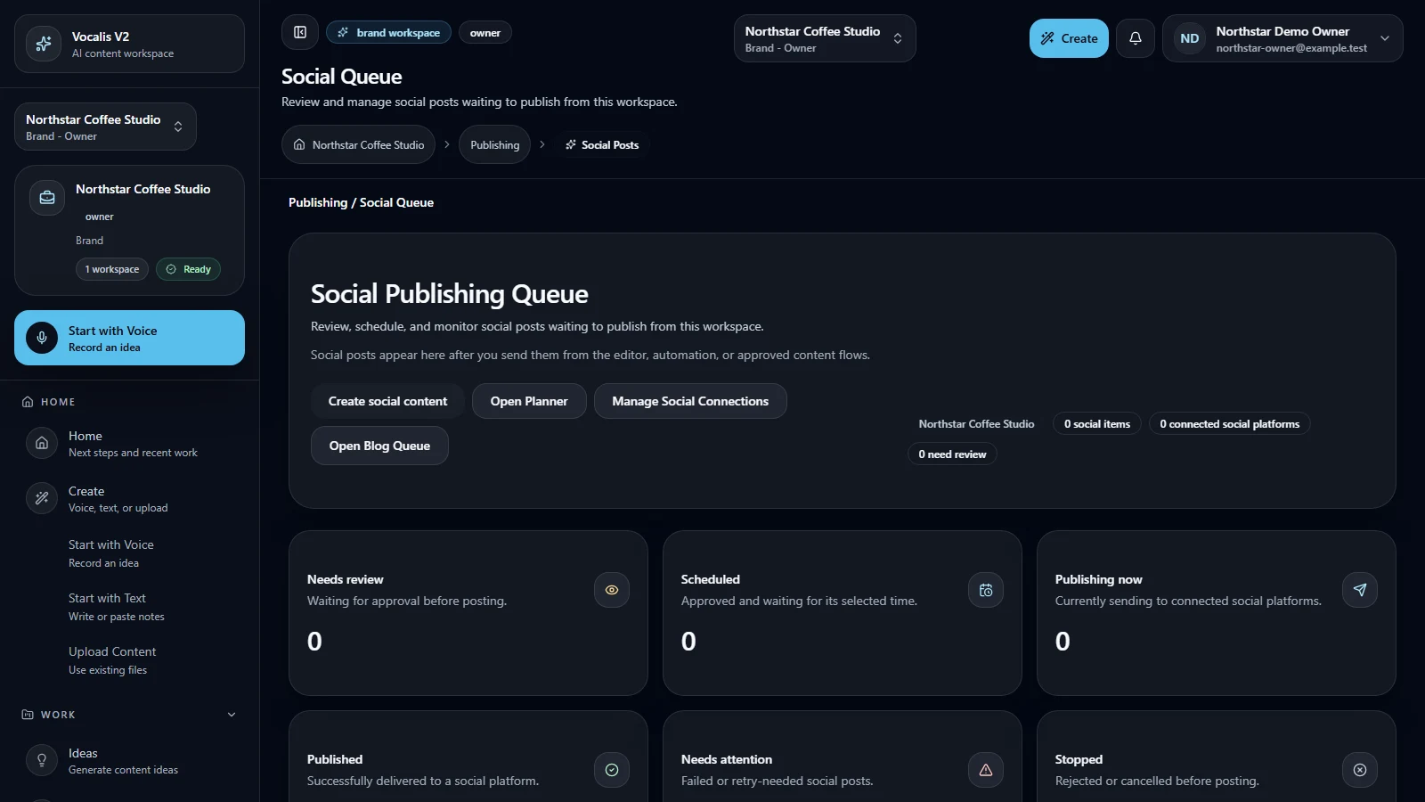Click the Needs review card title
The width and height of the screenshot is (1425, 802).
pyautogui.click(x=346, y=579)
